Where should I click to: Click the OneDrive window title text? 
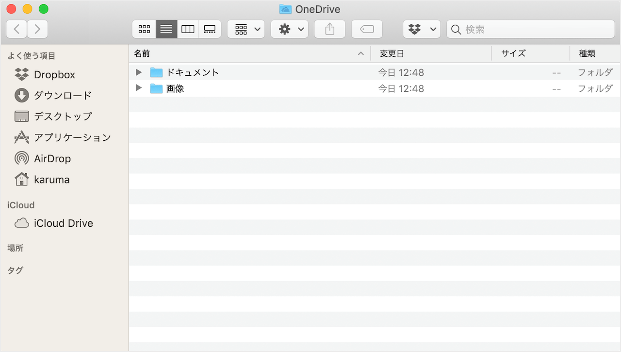coord(318,9)
